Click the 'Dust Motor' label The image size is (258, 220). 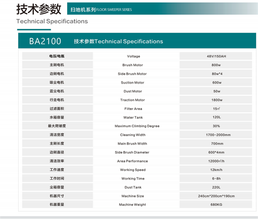pos(132,91)
